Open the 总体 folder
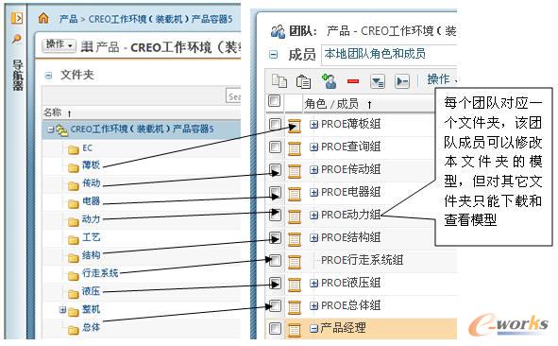558x346 pixels. coord(91,327)
